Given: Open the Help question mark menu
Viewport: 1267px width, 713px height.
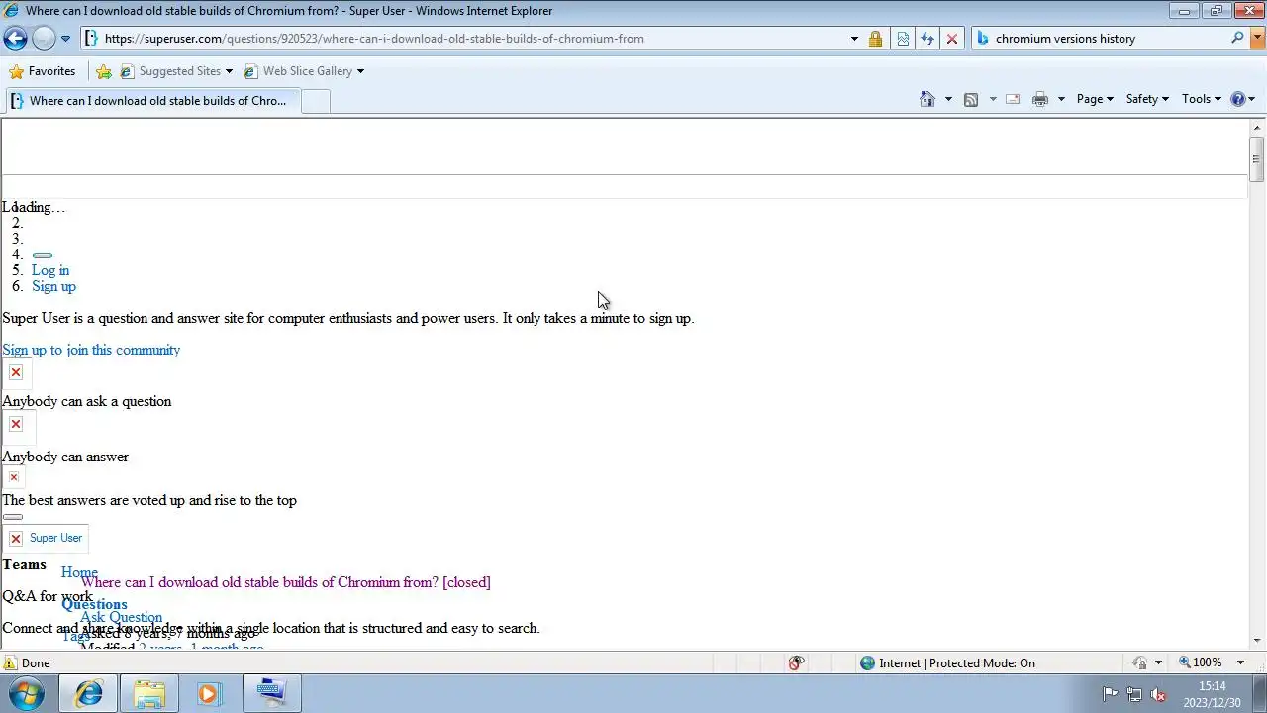Looking at the screenshot, I should [1242, 99].
